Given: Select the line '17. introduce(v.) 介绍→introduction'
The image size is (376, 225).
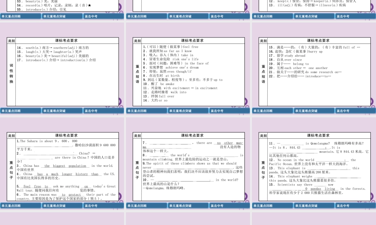Looking at the screenshot, I should (56, 60).
